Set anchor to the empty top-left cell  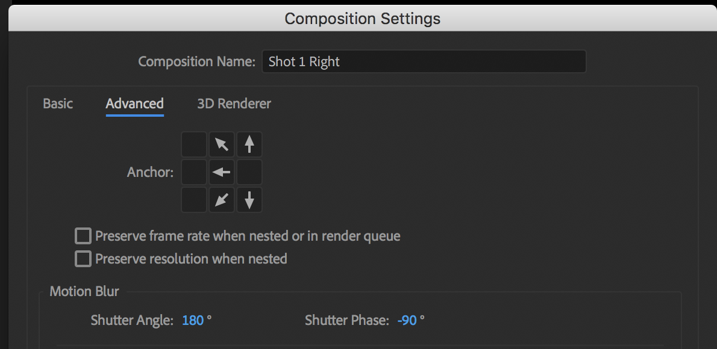pos(194,144)
